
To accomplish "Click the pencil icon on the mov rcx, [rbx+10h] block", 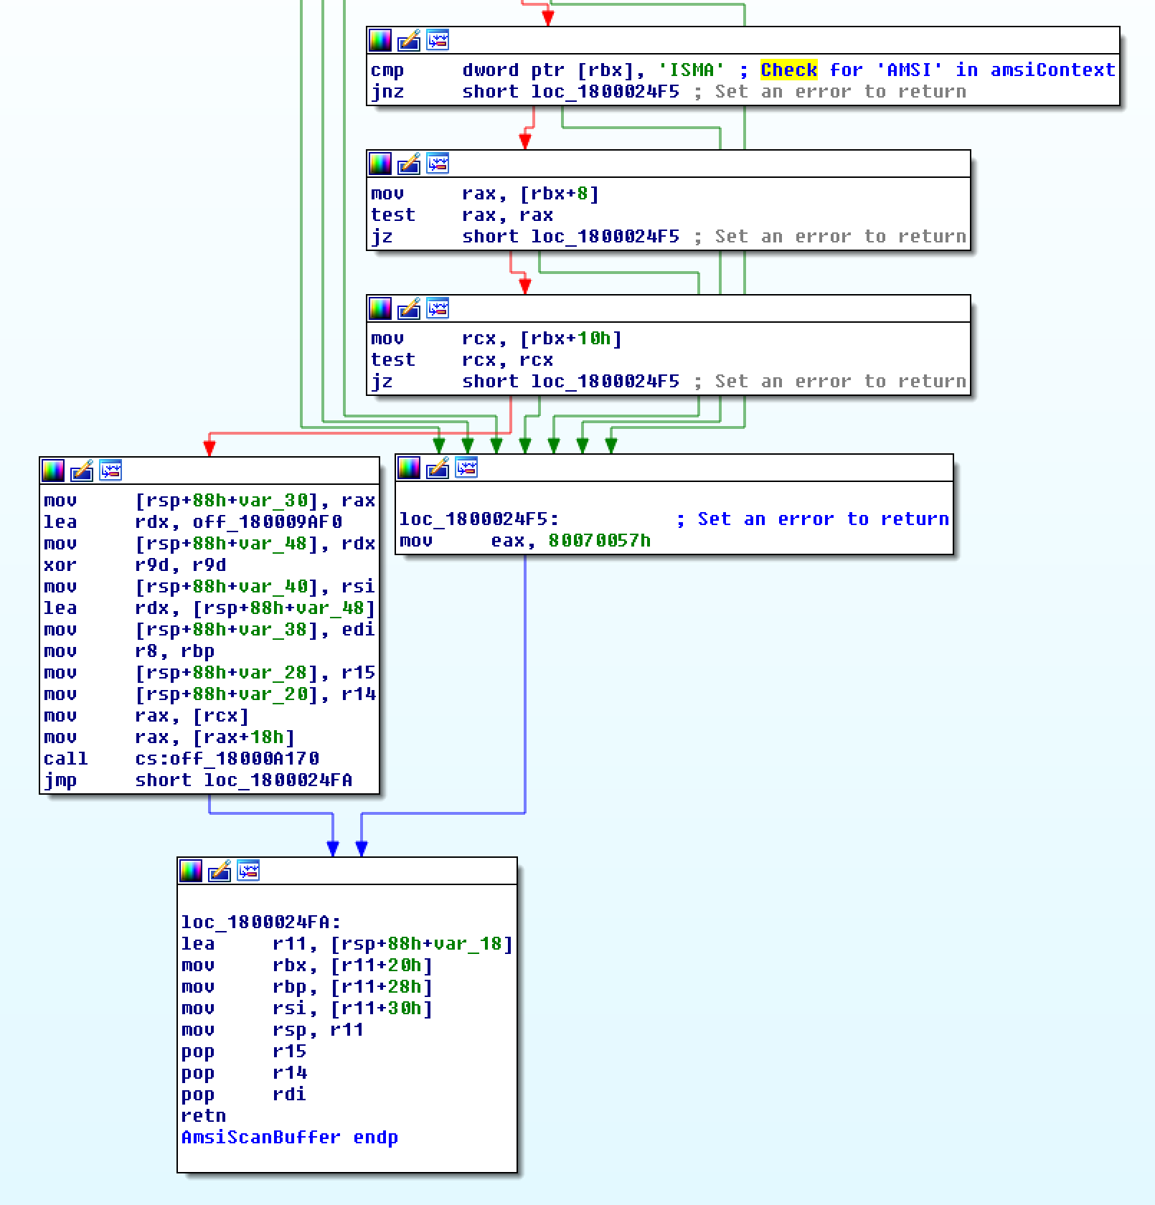I will (x=409, y=308).
